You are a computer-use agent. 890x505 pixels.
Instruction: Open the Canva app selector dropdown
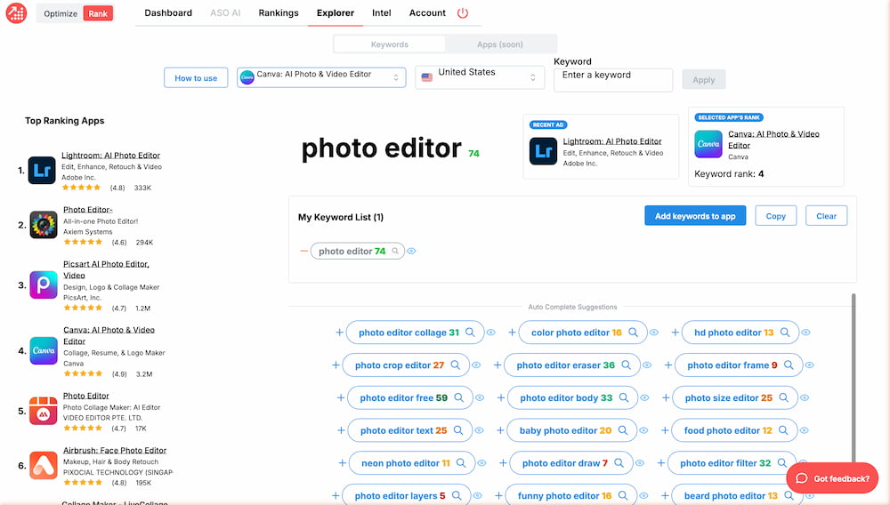[321, 77]
